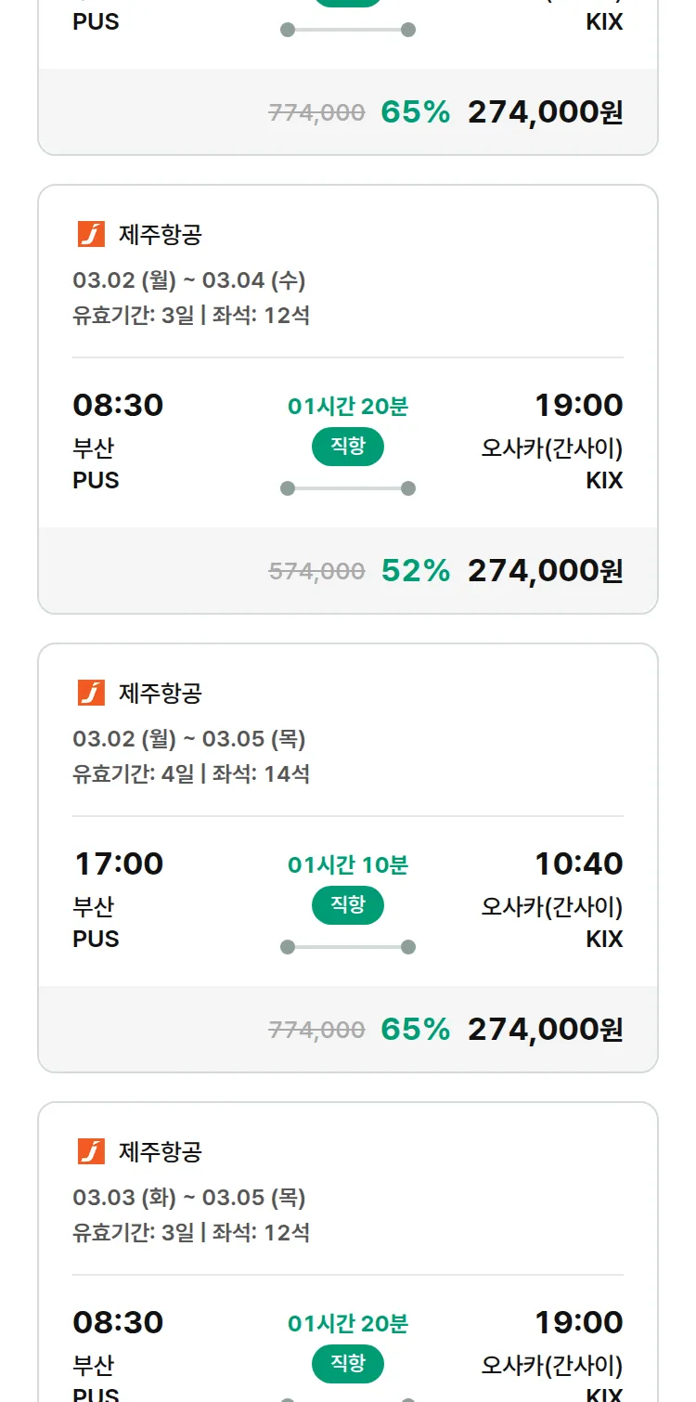
Task: Click the crossed-out 574,000 original price
Action: [x=316, y=572]
